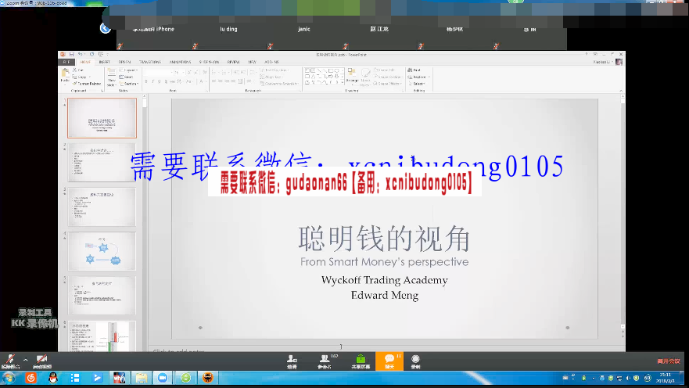Image resolution: width=689 pixels, height=388 pixels.
Task: Click the Copy command in ribbon
Action: (81, 77)
